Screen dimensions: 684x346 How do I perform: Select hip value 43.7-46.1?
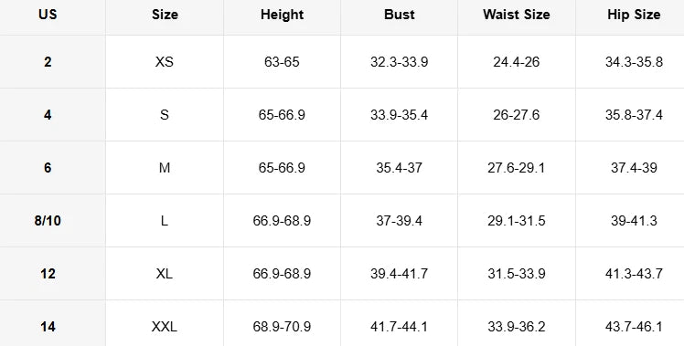click(634, 327)
